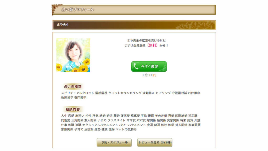268x151 pixels.
Task: Click ペットの気持ち consultation topic
Action: 126,129
